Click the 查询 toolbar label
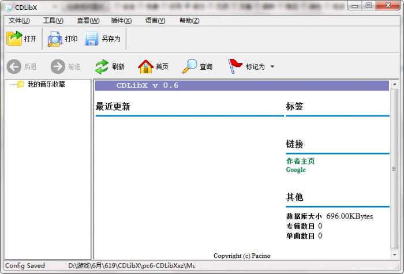Viewport: 404px width, 274px height. point(206,67)
